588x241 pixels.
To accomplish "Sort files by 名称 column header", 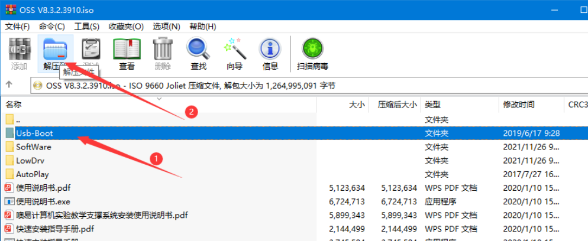I will pyautogui.click(x=14, y=105).
